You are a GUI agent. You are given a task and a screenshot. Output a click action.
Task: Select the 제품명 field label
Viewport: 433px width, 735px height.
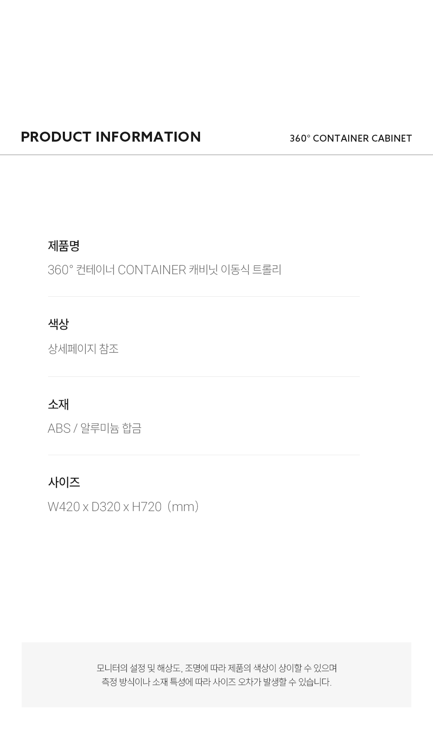coord(64,246)
